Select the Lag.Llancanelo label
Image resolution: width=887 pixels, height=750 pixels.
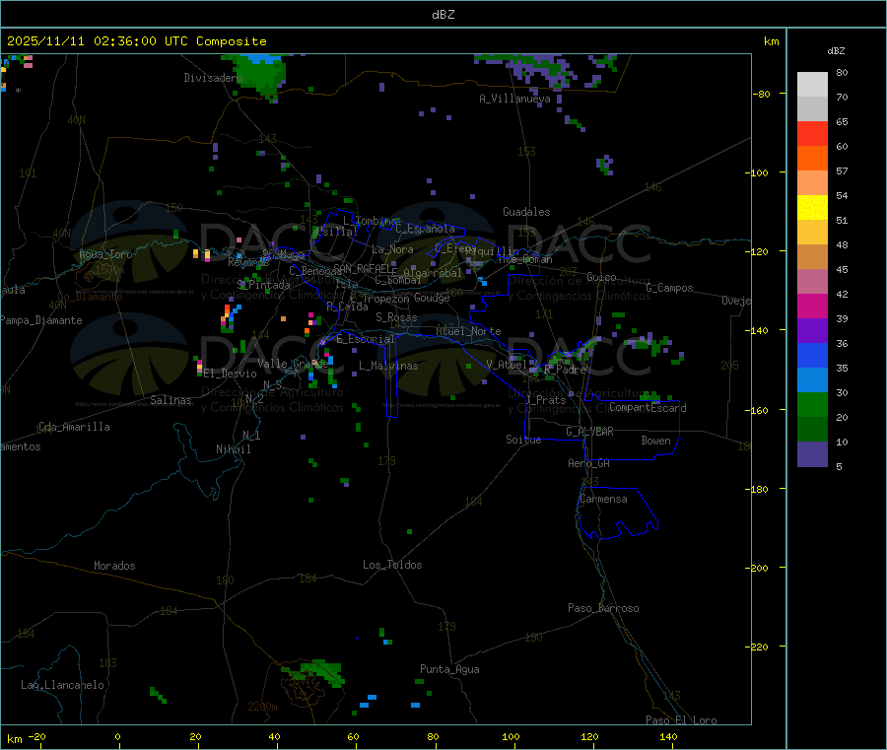click(x=62, y=685)
